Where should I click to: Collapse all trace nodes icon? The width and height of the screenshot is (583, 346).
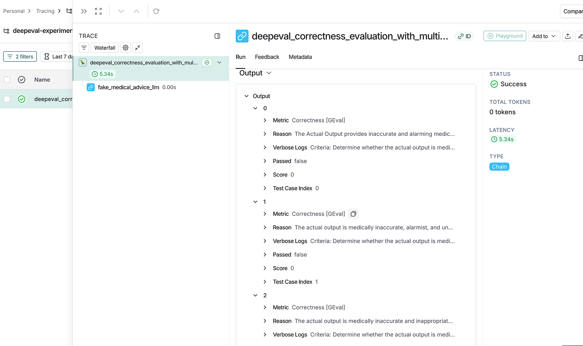tap(137, 48)
